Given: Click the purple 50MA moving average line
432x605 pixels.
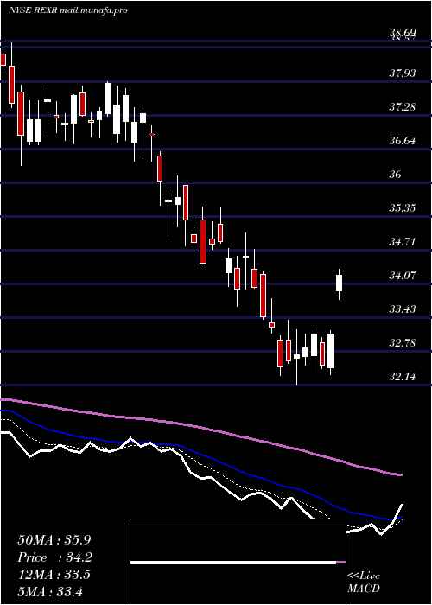Looking at the screenshot, I should click(200, 427).
